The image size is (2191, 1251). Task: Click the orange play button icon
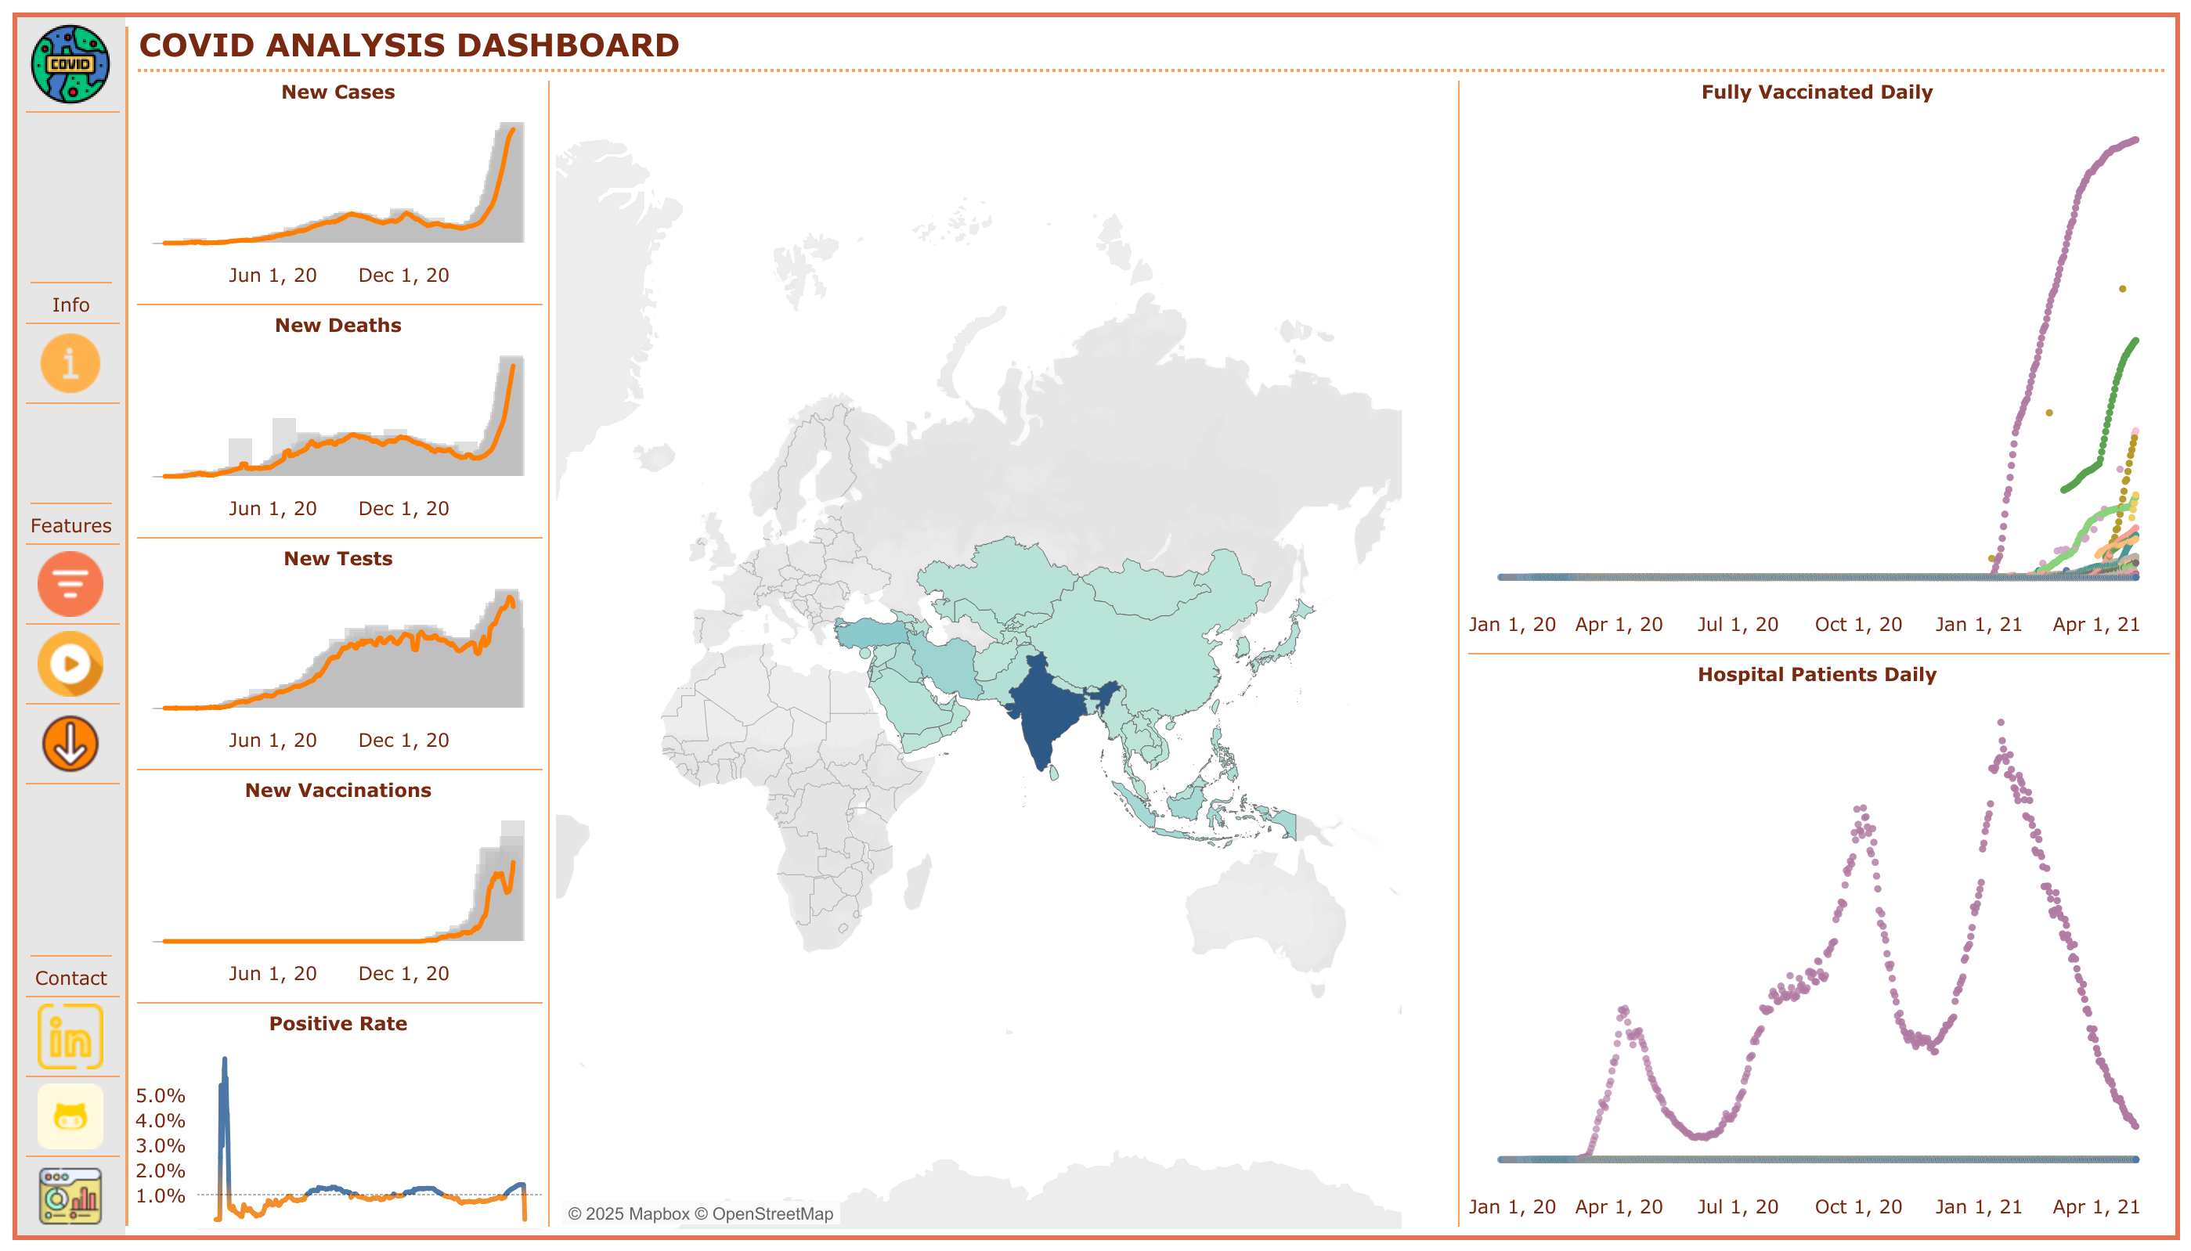click(x=70, y=664)
